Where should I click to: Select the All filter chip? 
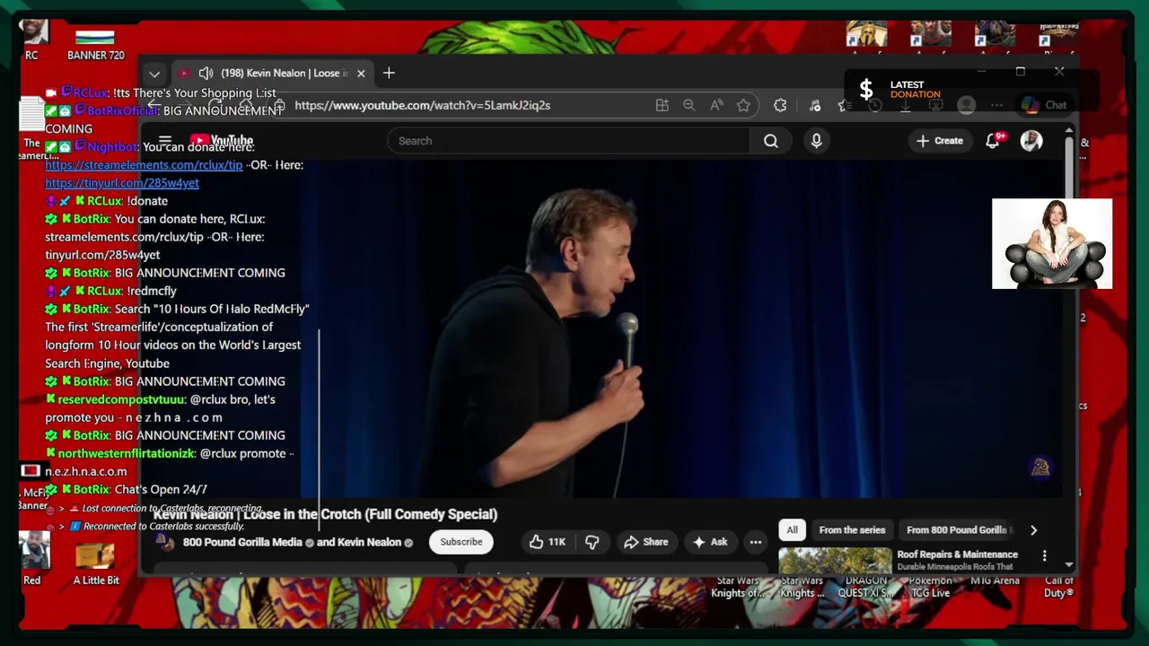[792, 530]
